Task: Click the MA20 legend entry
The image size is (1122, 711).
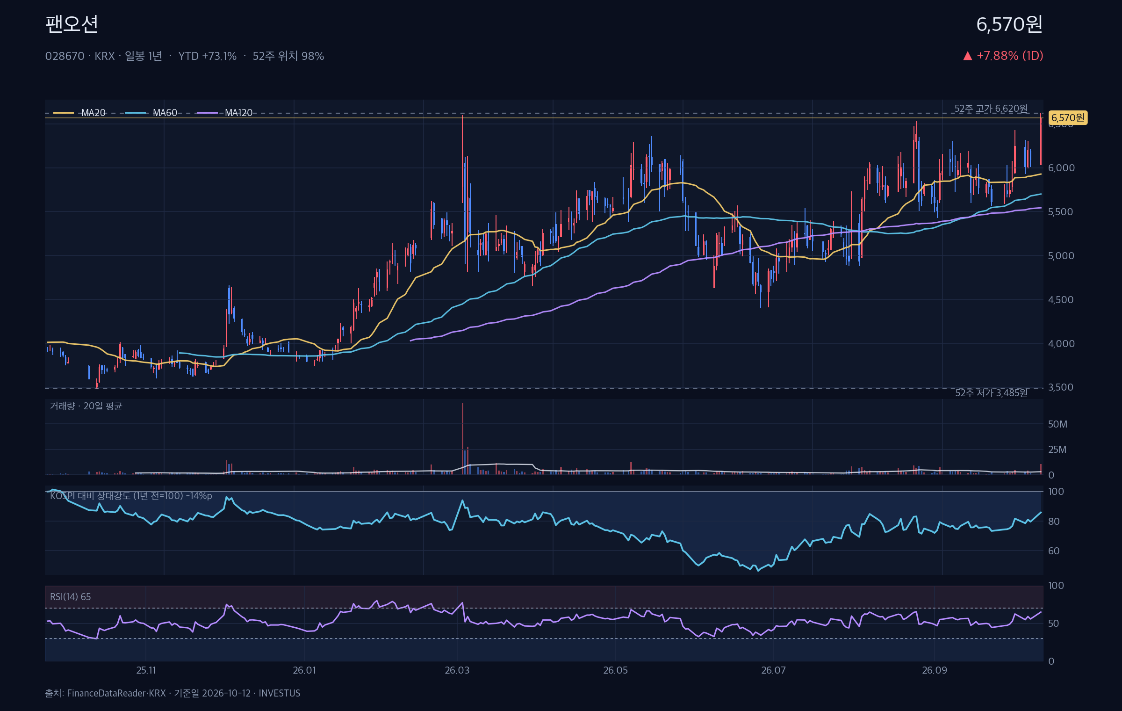Action: coord(79,113)
